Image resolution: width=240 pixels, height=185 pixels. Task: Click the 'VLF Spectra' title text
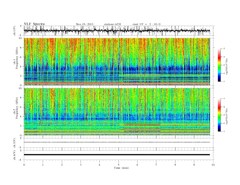(x=34, y=24)
